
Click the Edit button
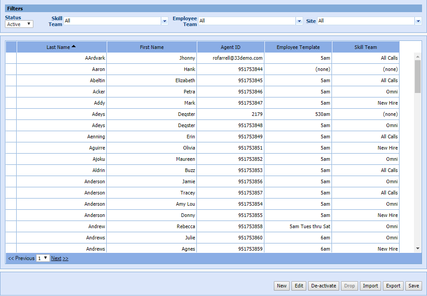[x=299, y=286]
